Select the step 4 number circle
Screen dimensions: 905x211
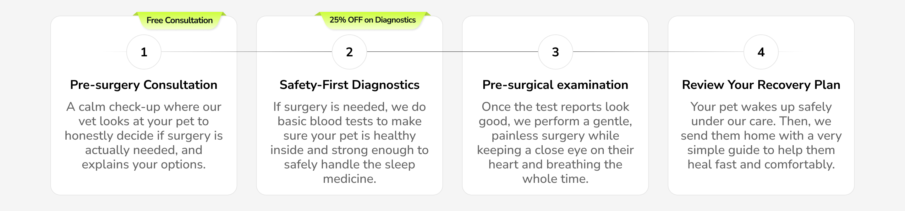click(x=761, y=52)
